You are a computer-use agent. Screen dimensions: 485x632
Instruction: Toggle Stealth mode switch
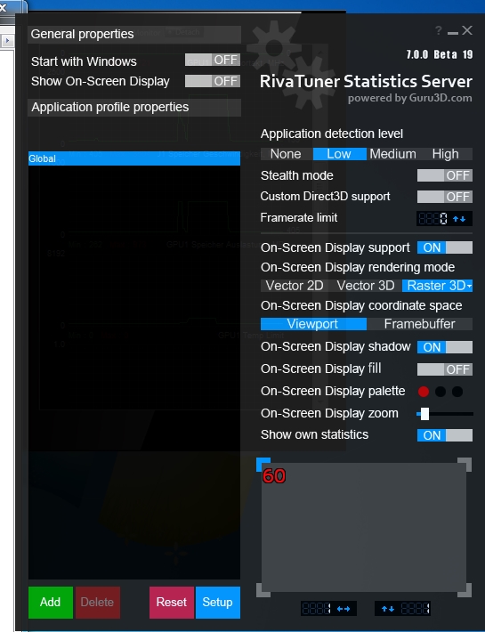445,175
